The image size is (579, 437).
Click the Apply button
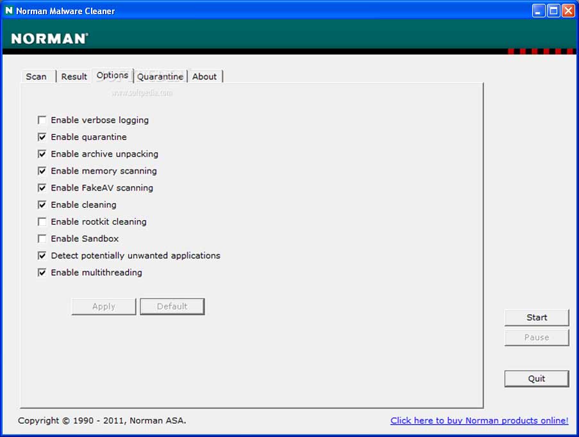coord(104,307)
